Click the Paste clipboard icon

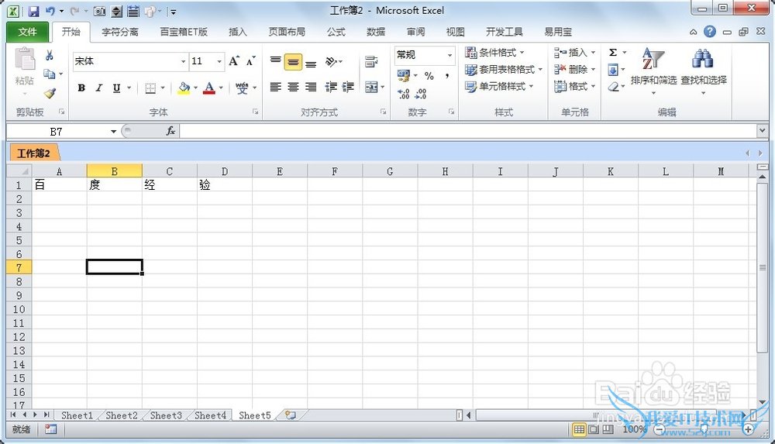pyautogui.click(x=25, y=59)
